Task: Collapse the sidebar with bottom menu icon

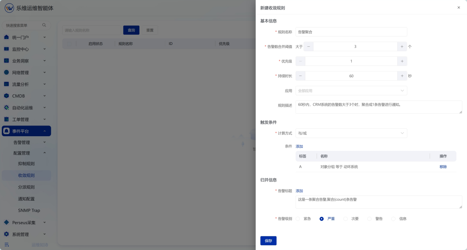Action: [x=6, y=244]
